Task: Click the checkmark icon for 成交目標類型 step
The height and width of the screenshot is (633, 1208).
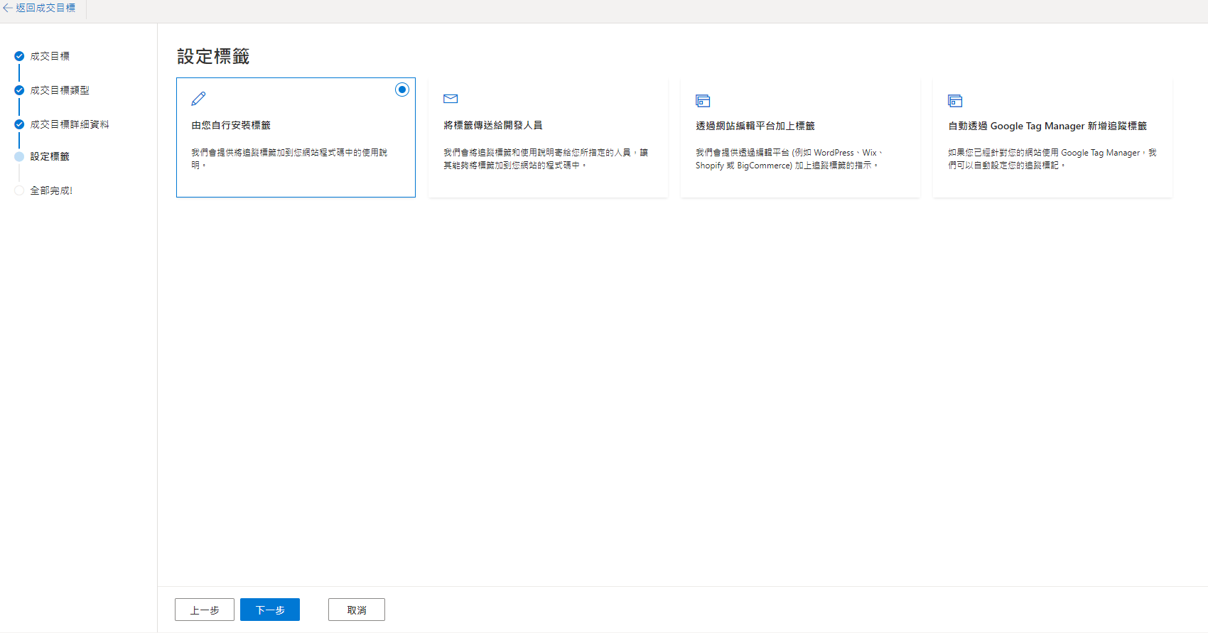Action: [19, 90]
